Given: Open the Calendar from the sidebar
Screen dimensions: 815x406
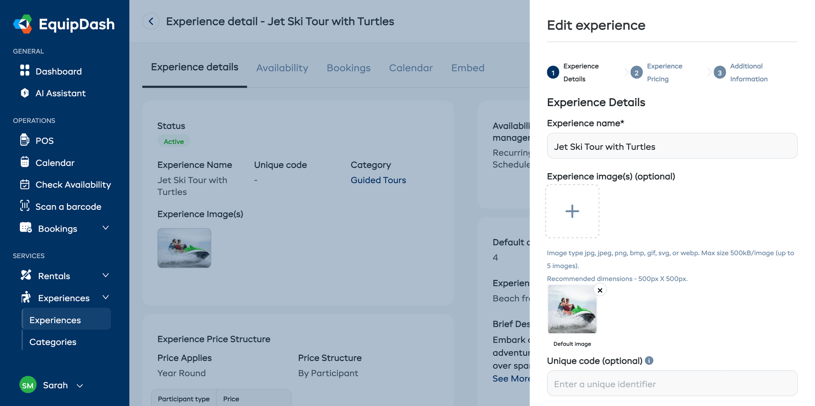Looking at the screenshot, I should click(55, 163).
